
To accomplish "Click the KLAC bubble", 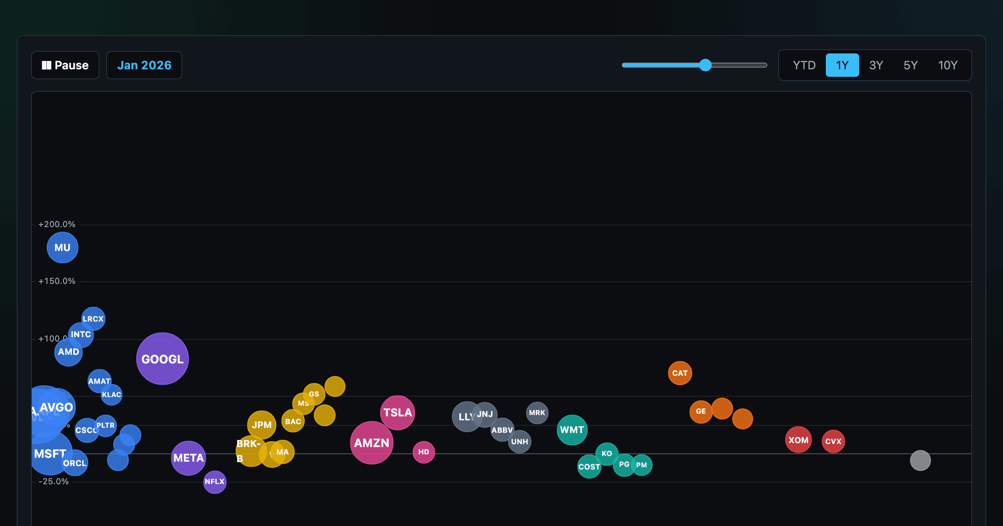I will pyautogui.click(x=112, y=394).
